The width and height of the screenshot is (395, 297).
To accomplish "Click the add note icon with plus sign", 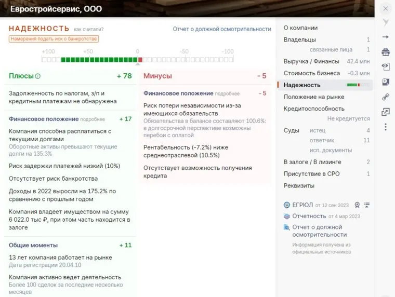I will click(385, 82).
